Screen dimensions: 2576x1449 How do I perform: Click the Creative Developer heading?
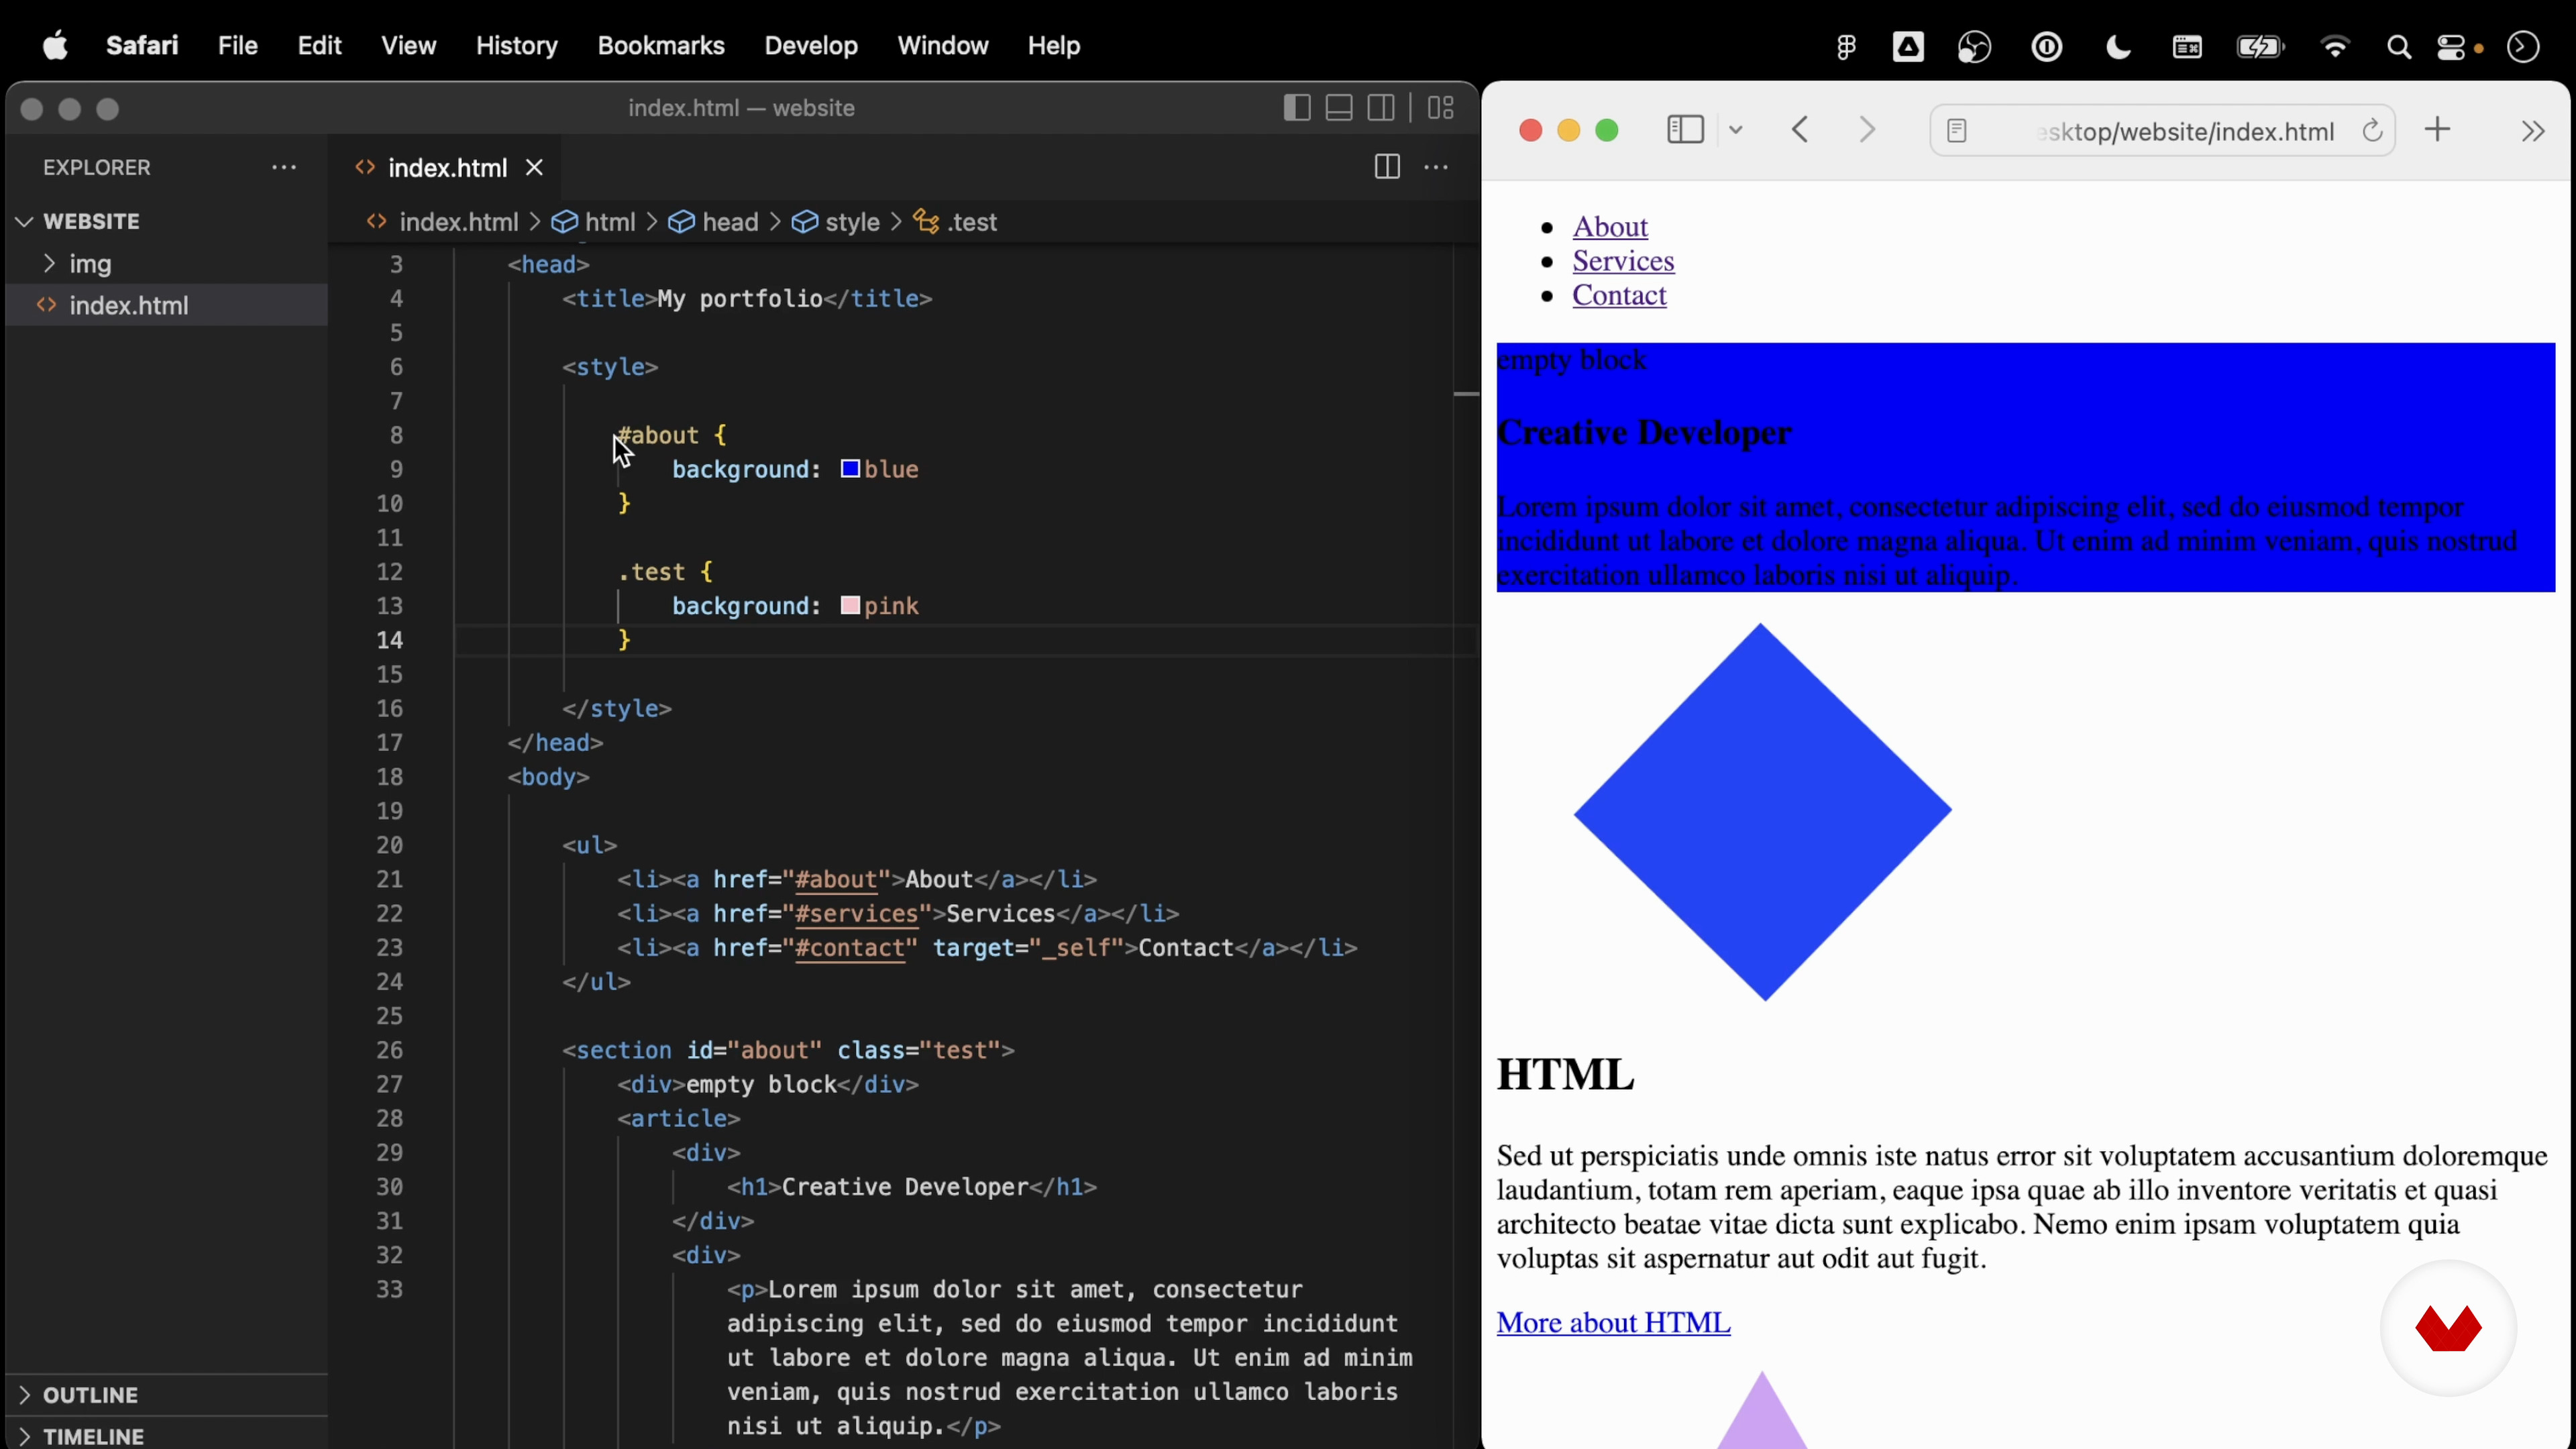tap(1644, 433)
